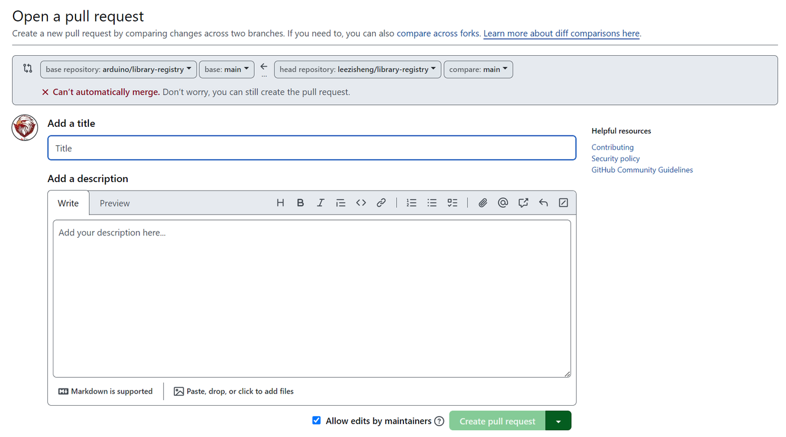Insert code formatting

pos(361,203)
